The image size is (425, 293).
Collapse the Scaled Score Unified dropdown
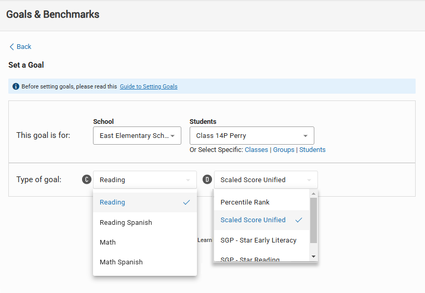(265, 180)
